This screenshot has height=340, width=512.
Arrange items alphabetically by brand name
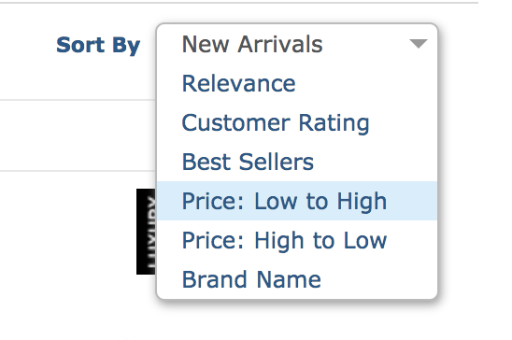pyautogui.click(x=297, y=279)
